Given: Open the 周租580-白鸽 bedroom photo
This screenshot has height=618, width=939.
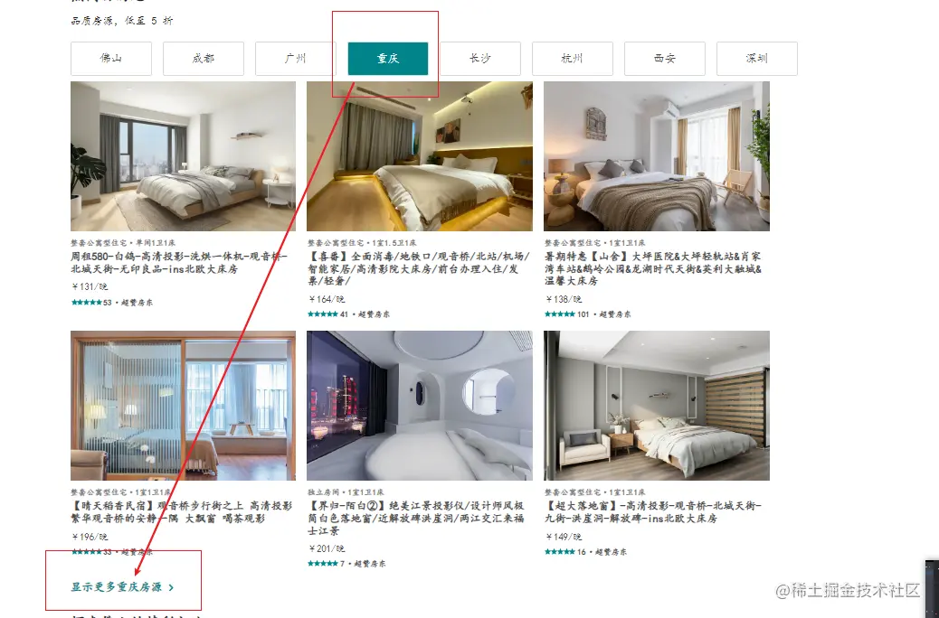Looking at the screenshot, I should click(183, 156).
